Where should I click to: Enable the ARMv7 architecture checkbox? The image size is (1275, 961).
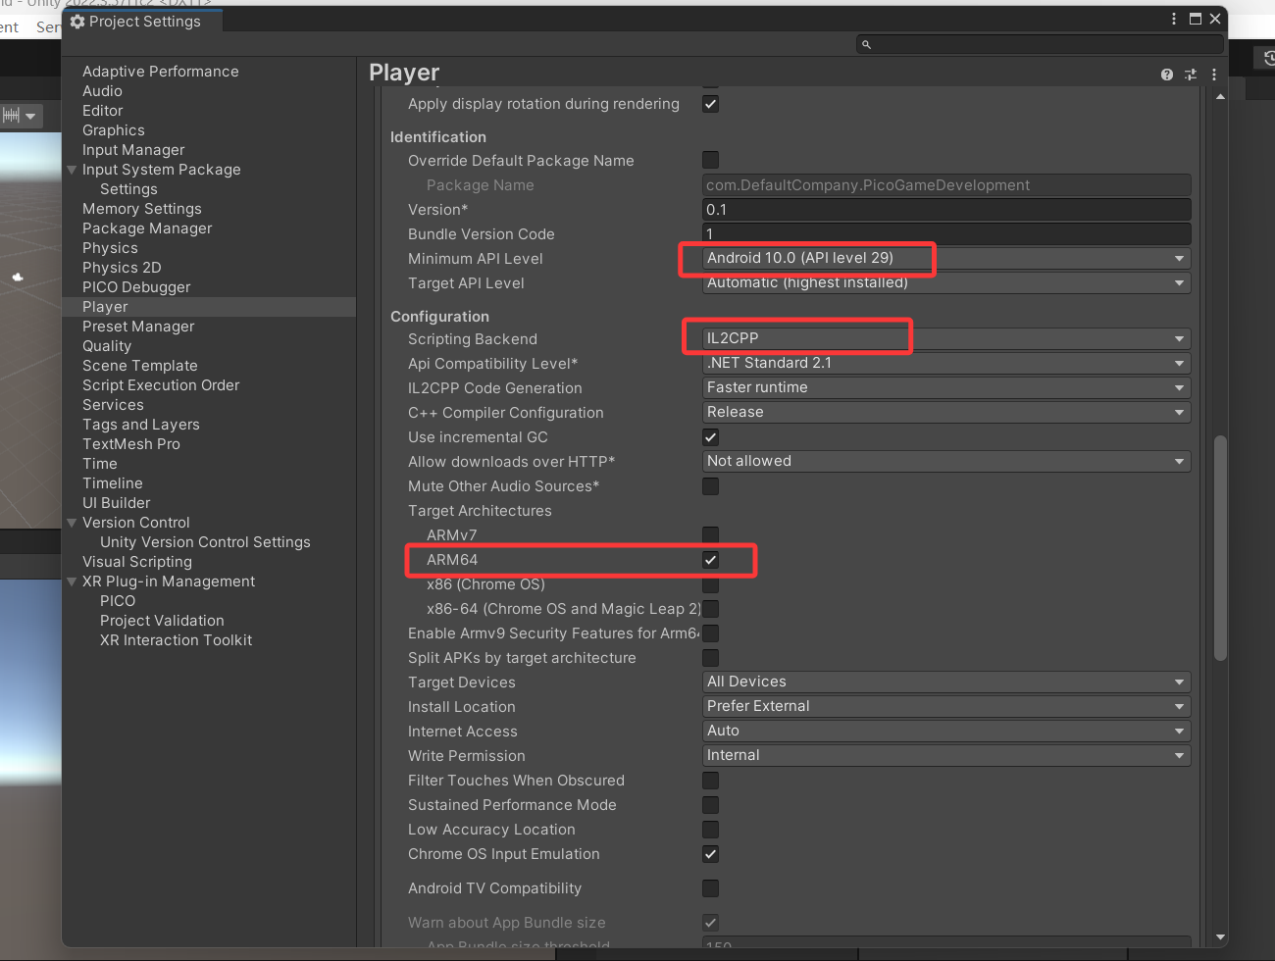click(711, 534)
